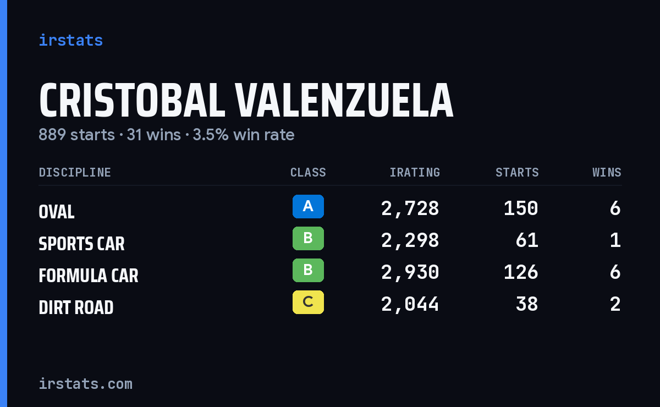The height and width of the screenshot is (407, 660).
Task: Click the yellow C badge for Dirt Road
Action: [308, 302]
